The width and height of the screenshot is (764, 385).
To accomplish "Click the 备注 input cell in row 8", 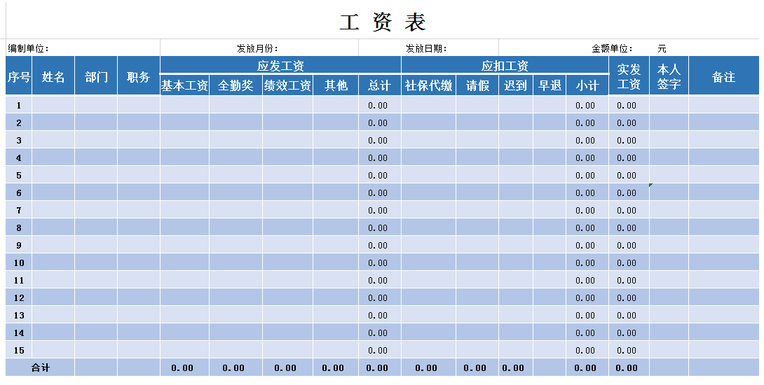I will tap(723, 227).
